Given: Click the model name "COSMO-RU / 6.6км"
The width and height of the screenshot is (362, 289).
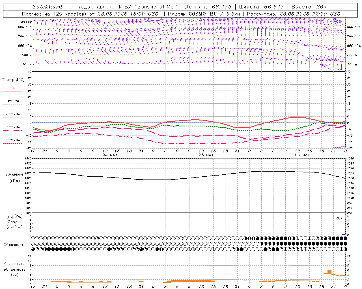Looking at the screenshot, I should coord(214,14).
